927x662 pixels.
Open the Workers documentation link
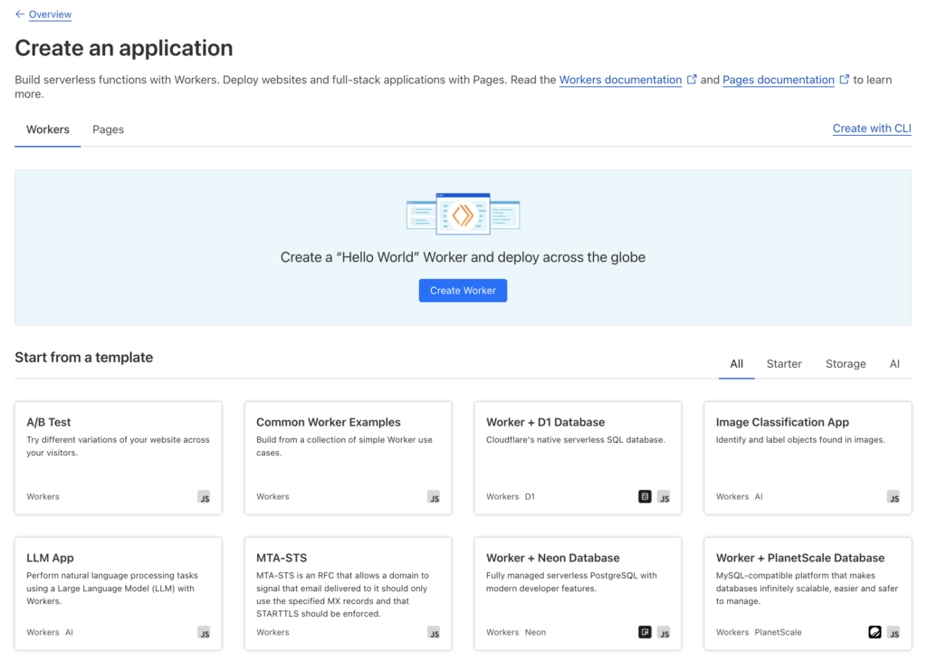pyautogui.click(x=620, y=80)
